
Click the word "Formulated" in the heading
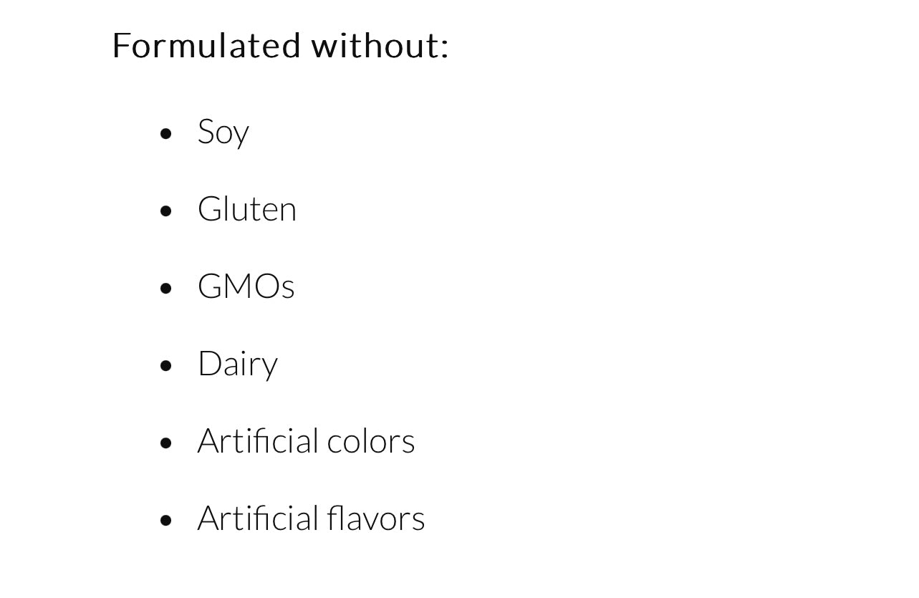207,45
